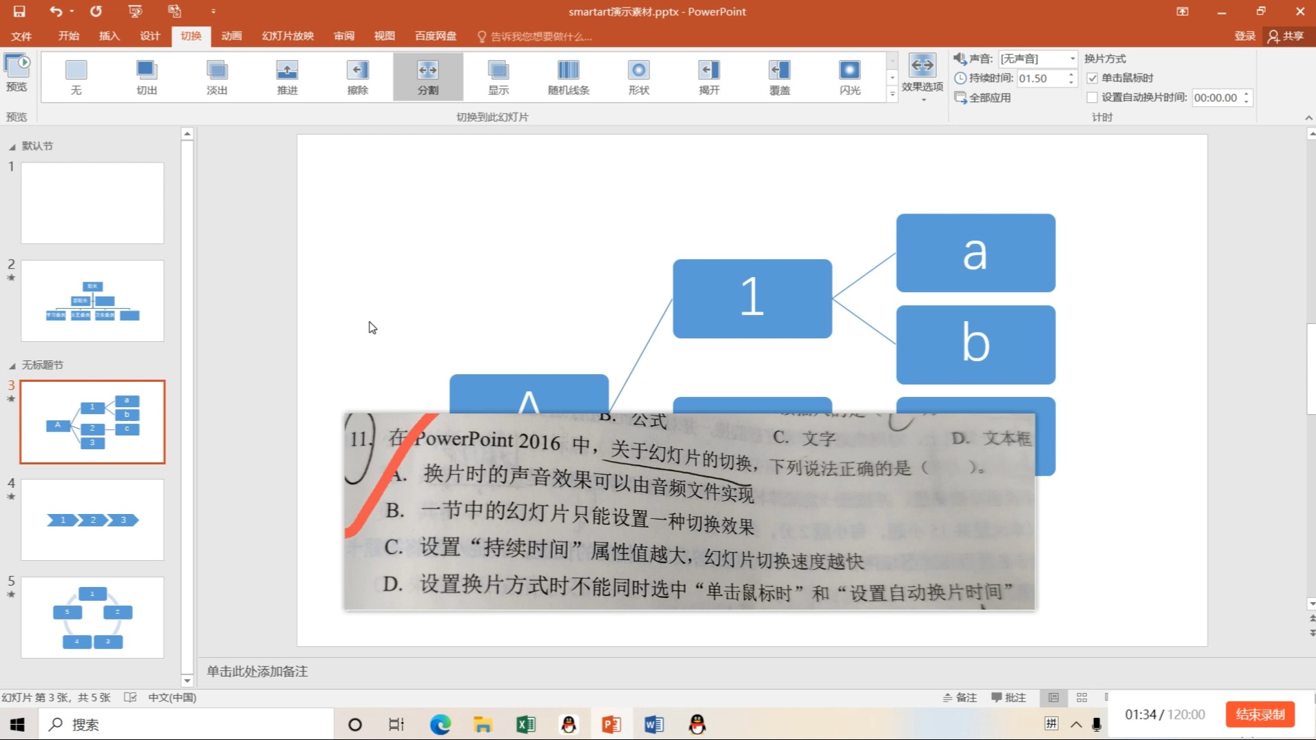Open the 幻灯片放映 tab
This screenshot has height=740, width=1316.
(287, 36)
